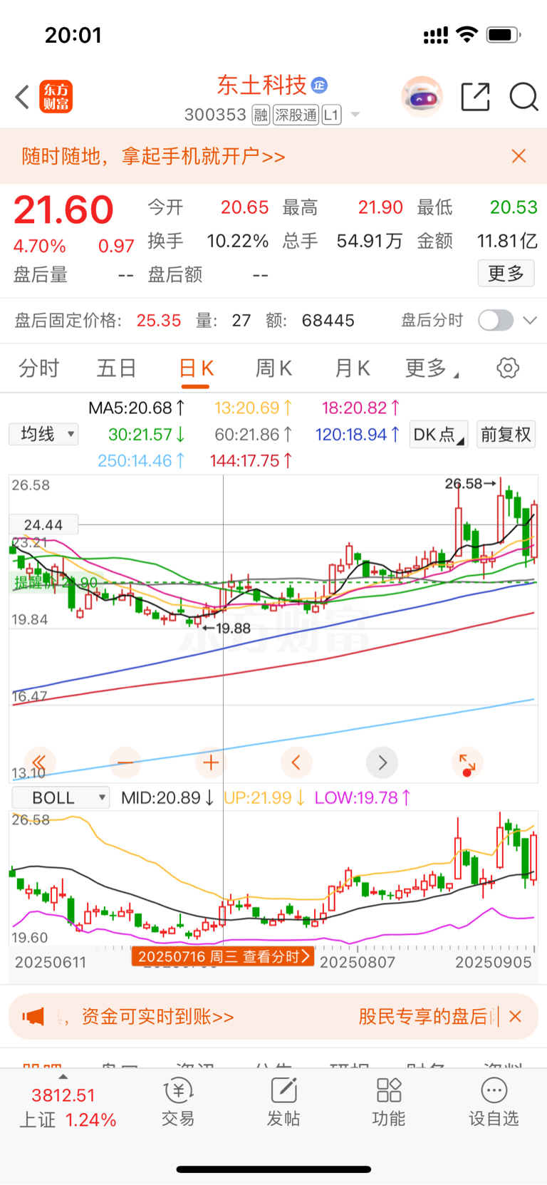Open the 前复权 adjustment selector
This screenshot has width=547, height=1185.
click(506, 435)
